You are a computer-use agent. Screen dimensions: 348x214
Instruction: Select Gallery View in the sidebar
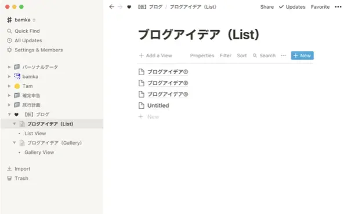pos(39,153)
